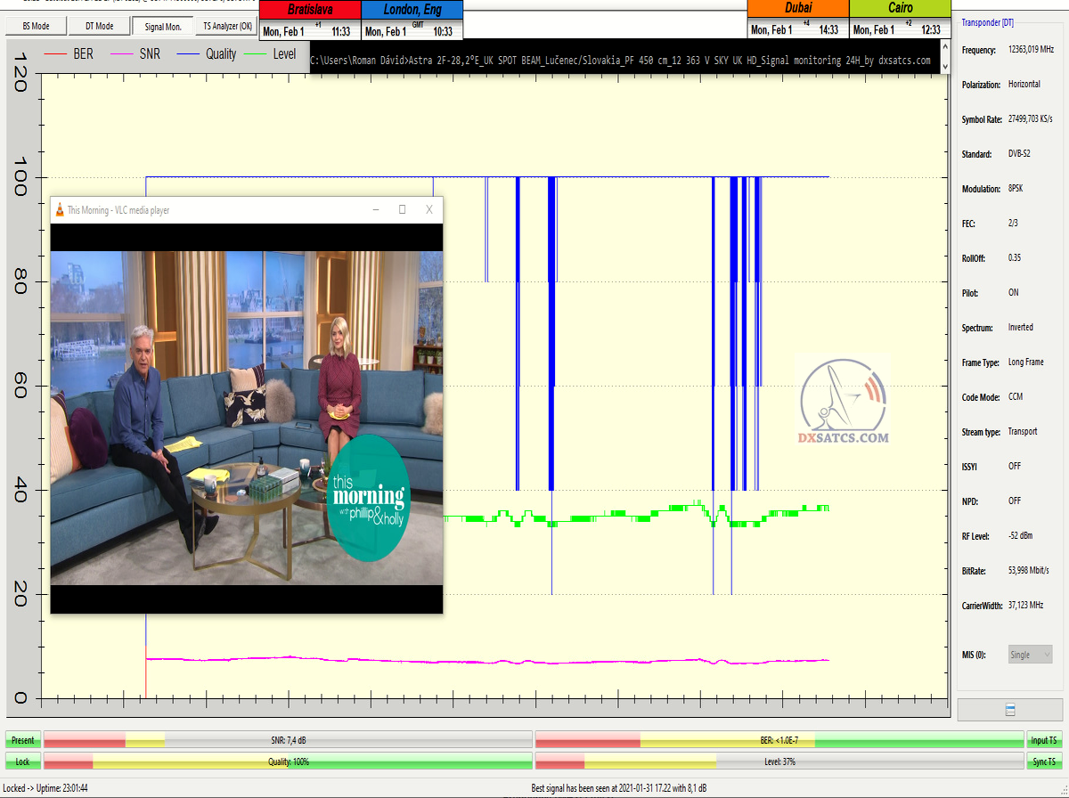Click the Lock status indicator

point(23,761)
